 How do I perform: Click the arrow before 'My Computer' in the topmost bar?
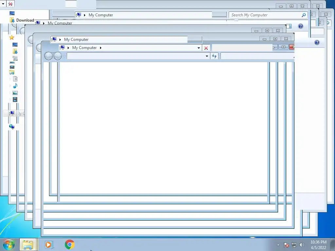[x=85, y=15]
